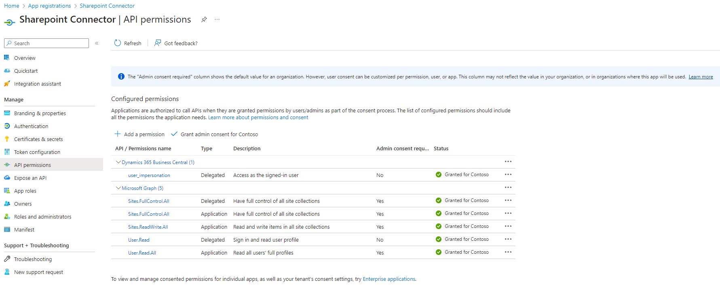Screen dimensions: 720x299
Task: Open the Sites.ReadWrite.All permission link
Action: click(148, 227)
